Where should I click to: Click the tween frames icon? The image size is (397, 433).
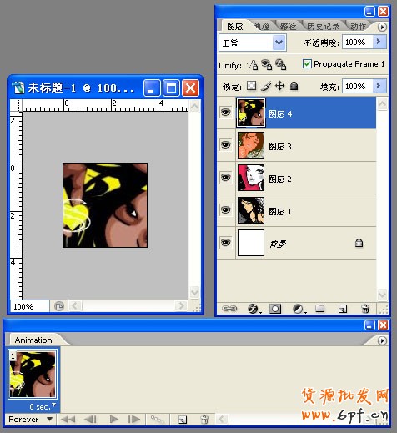coord(158,419)
